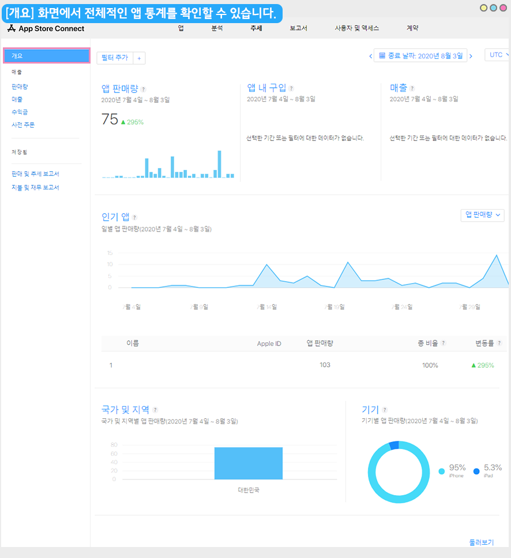This screenshot has width=511, height=558.
Task: Open the 분석 tab in top navigation
Action: click(217, 28)
